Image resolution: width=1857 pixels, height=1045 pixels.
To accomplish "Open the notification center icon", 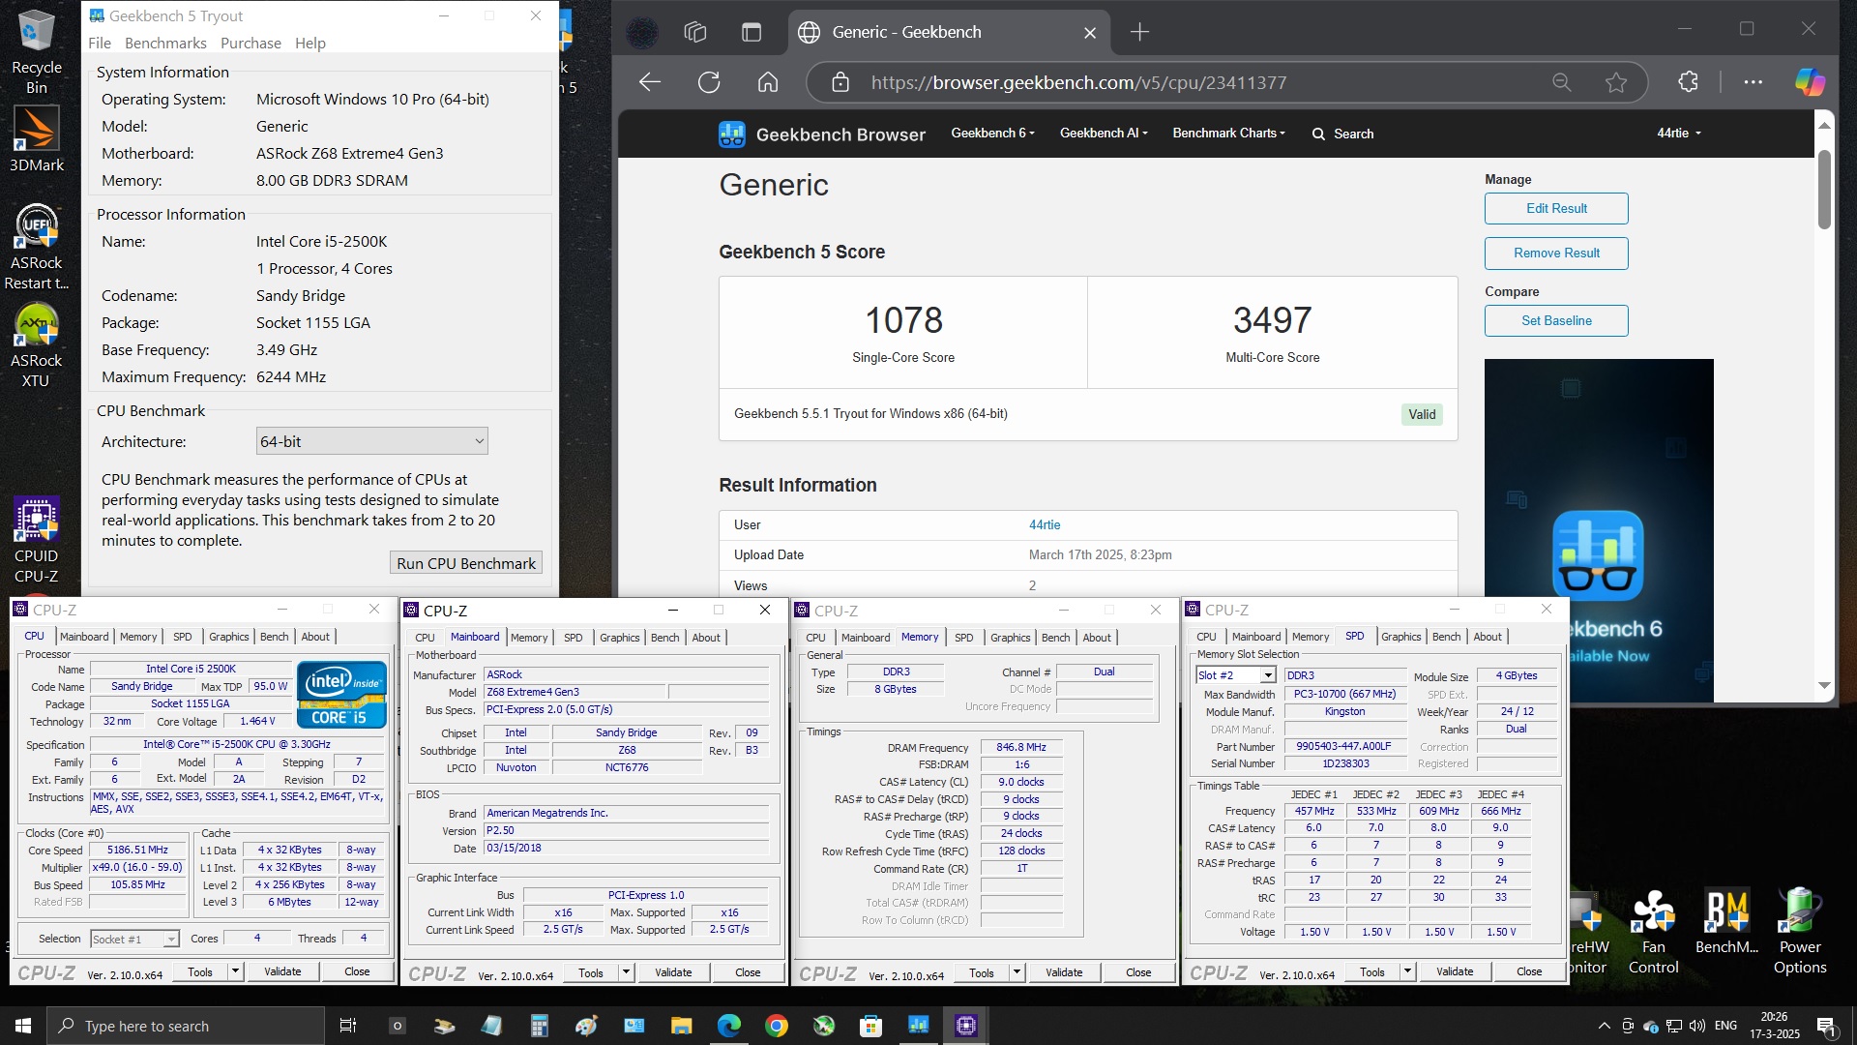I will 1826,1026.
